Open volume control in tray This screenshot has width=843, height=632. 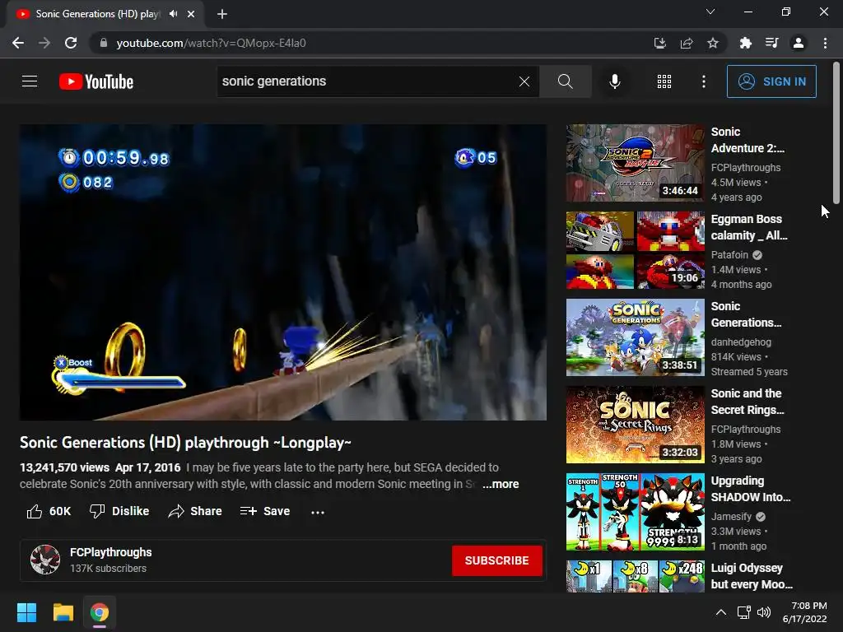click(x=763, y=612)
